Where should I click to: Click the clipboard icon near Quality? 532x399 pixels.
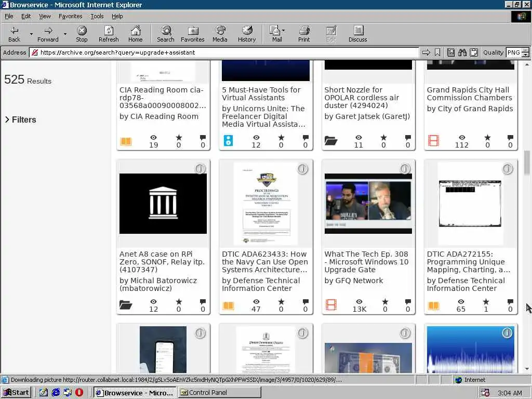pos(474,52)
